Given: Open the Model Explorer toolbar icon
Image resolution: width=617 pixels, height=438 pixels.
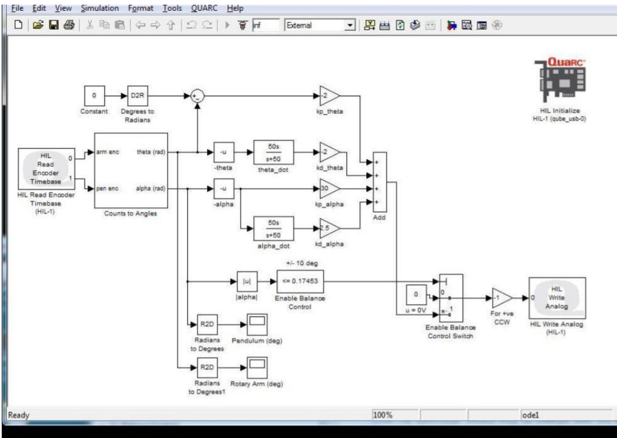Looking at the screenshot, I should [467, 25].
